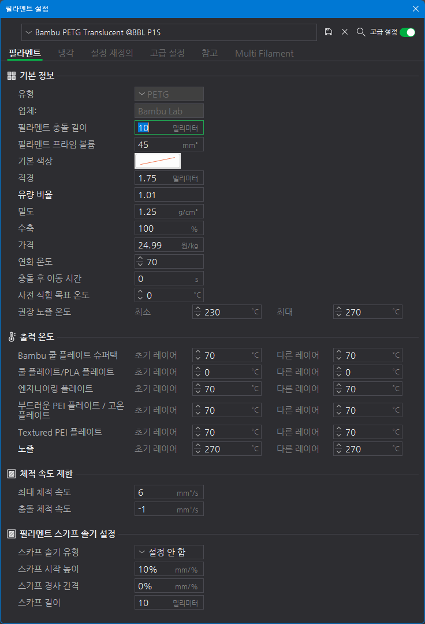The width and height of the screenshot is (425, 624).
Task: Click 엔지니어링 플레이트 초기 레이어 stepper arrows
Action: [198, 388]
